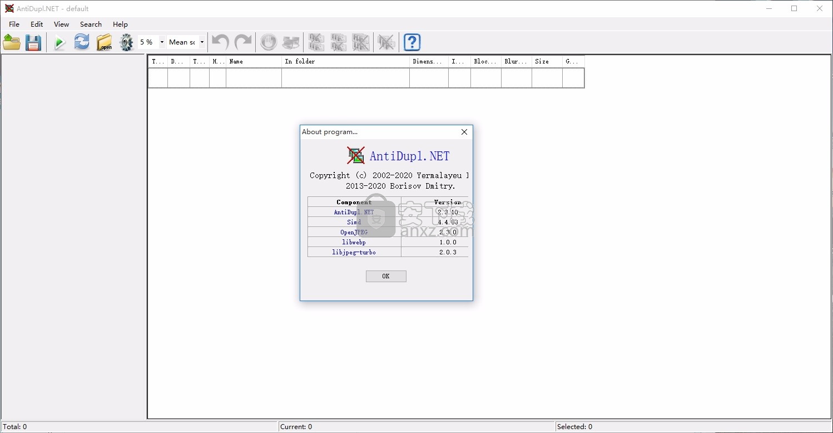
Task: Maximize the AntiDupl.NET main window
Action: click(794, 8)
